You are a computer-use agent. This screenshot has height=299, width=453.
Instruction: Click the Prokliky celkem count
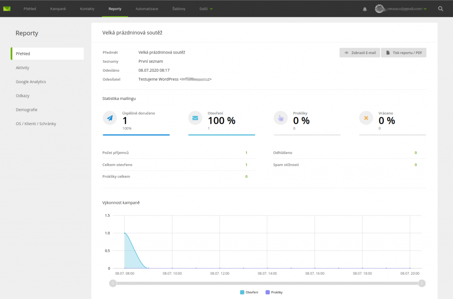coord(246,176)
